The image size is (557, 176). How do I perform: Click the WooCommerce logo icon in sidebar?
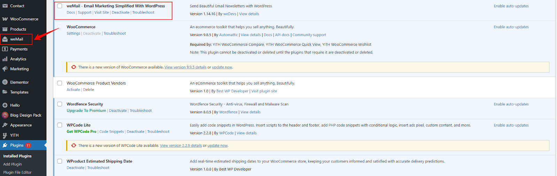5,19
